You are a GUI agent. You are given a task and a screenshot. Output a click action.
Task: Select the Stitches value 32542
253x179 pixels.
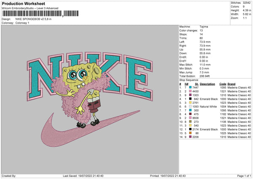tap(247, 3)
